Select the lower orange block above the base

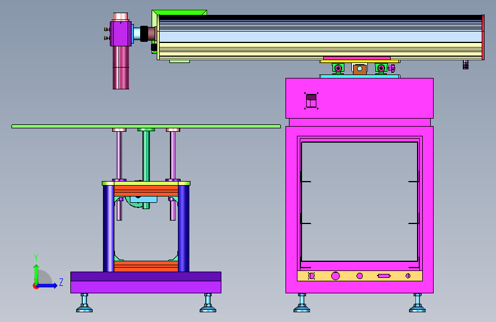(146, 266)
